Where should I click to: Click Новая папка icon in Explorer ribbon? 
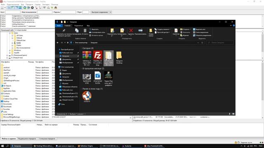click(x=151, y=30)
